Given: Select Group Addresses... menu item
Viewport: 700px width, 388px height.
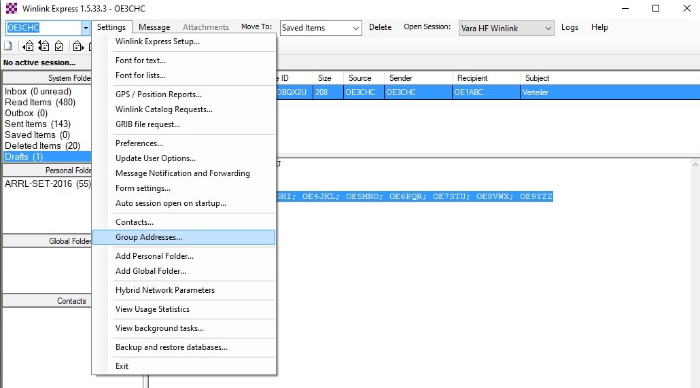Looking at the screenshot, I should click(184, 237).
